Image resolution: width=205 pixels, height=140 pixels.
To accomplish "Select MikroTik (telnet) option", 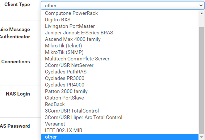I will 120,46.
